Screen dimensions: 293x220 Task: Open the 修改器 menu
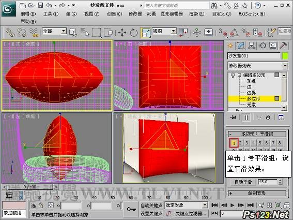point(135,14)
